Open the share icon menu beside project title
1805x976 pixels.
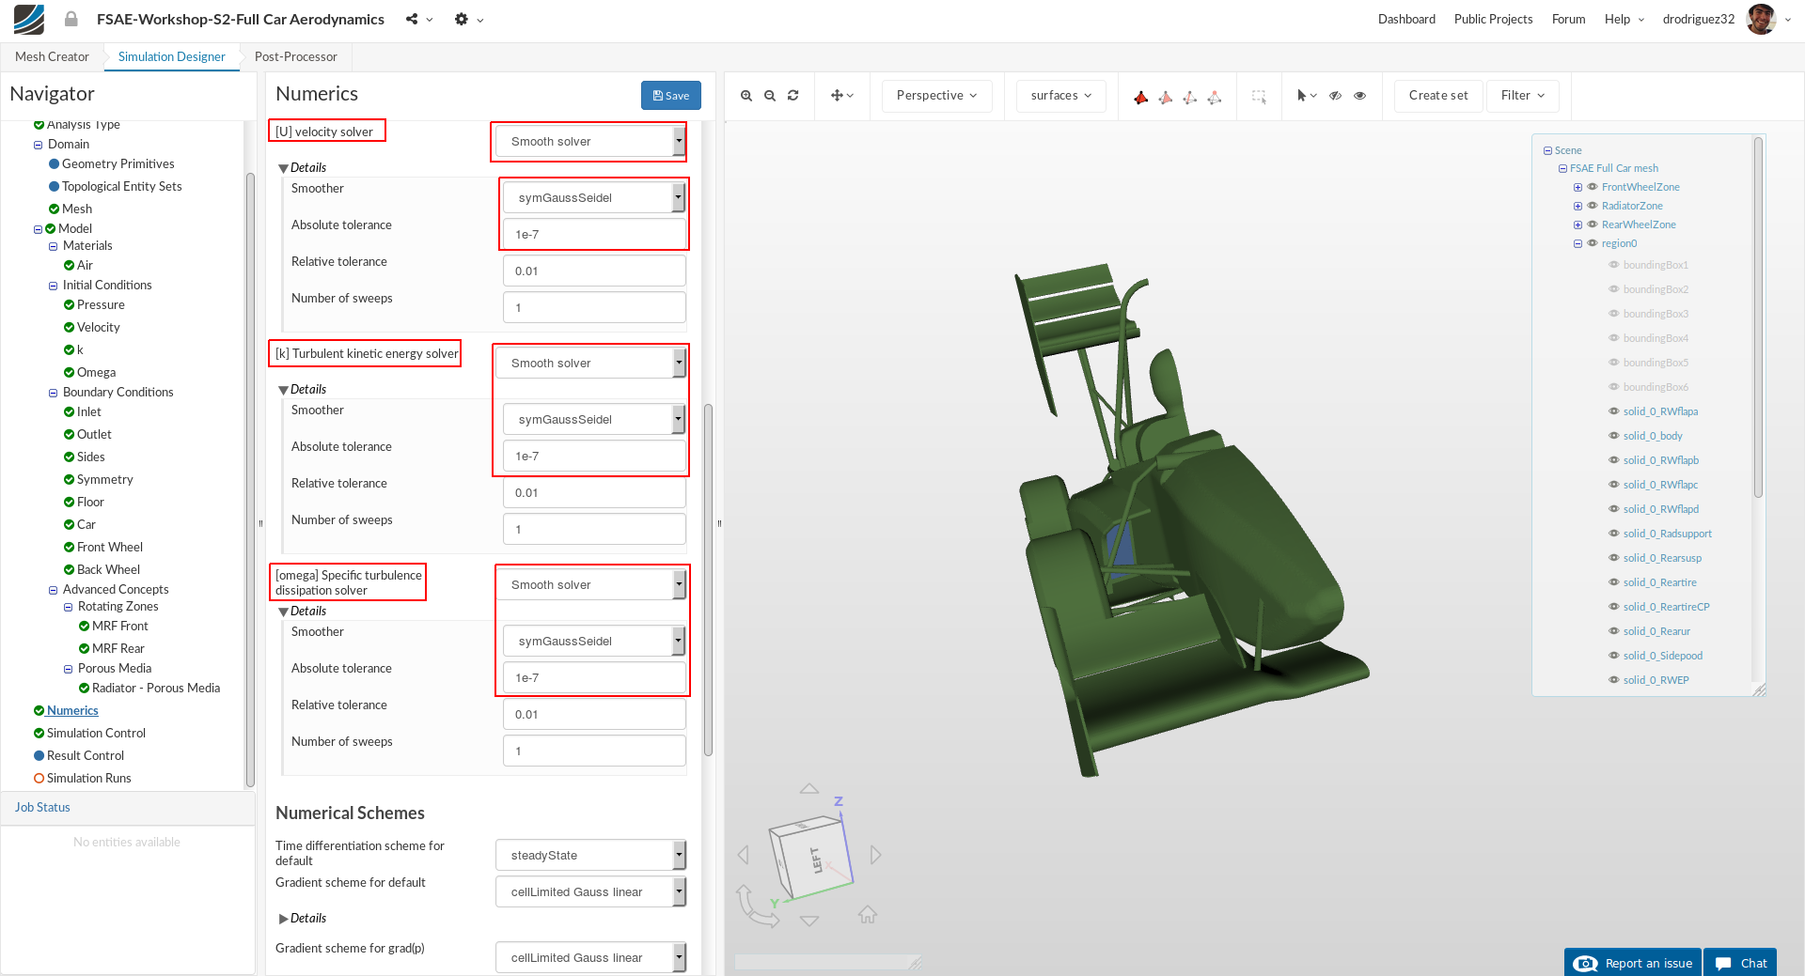tap(413, 19)
